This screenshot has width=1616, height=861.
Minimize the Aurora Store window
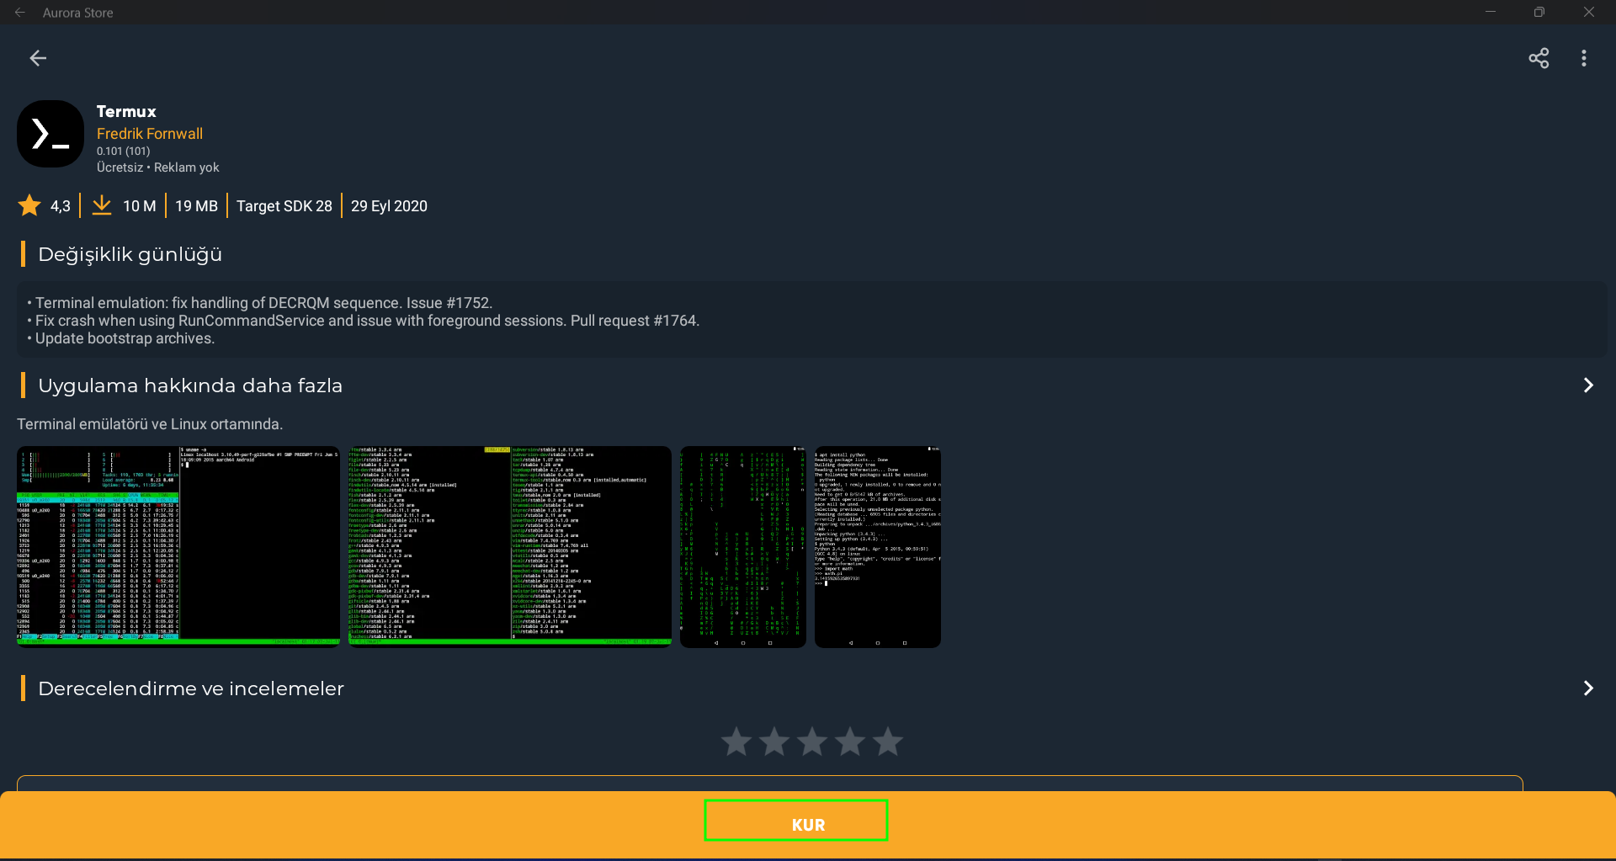coord(1491,12)
